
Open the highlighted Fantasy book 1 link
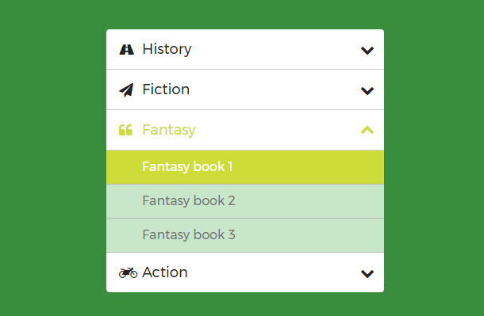(x=245, y=167)
